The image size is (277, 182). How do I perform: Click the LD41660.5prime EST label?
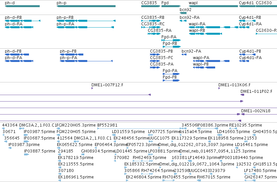[233, 132]
